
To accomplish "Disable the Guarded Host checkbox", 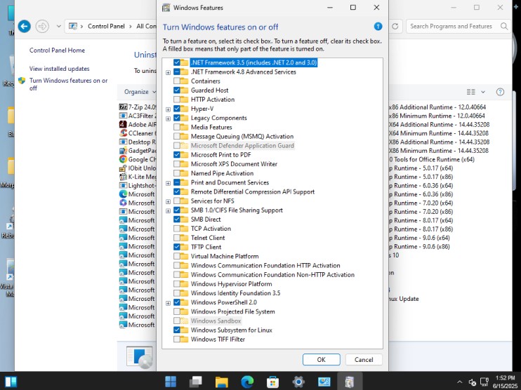I will tap(177, 90).
